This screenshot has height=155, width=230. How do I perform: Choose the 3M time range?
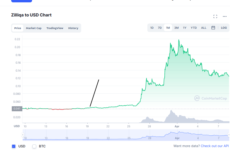[x=176, y=28]
